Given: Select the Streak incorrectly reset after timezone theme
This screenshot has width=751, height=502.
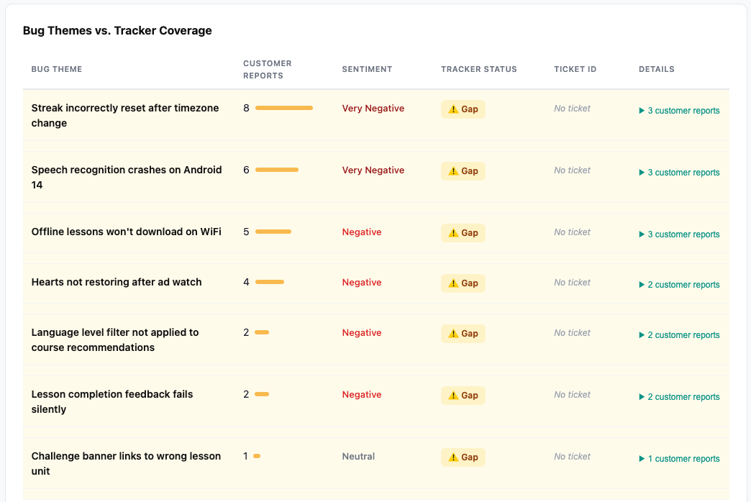Looking at the screenshot, I should (x=125, y=116).
